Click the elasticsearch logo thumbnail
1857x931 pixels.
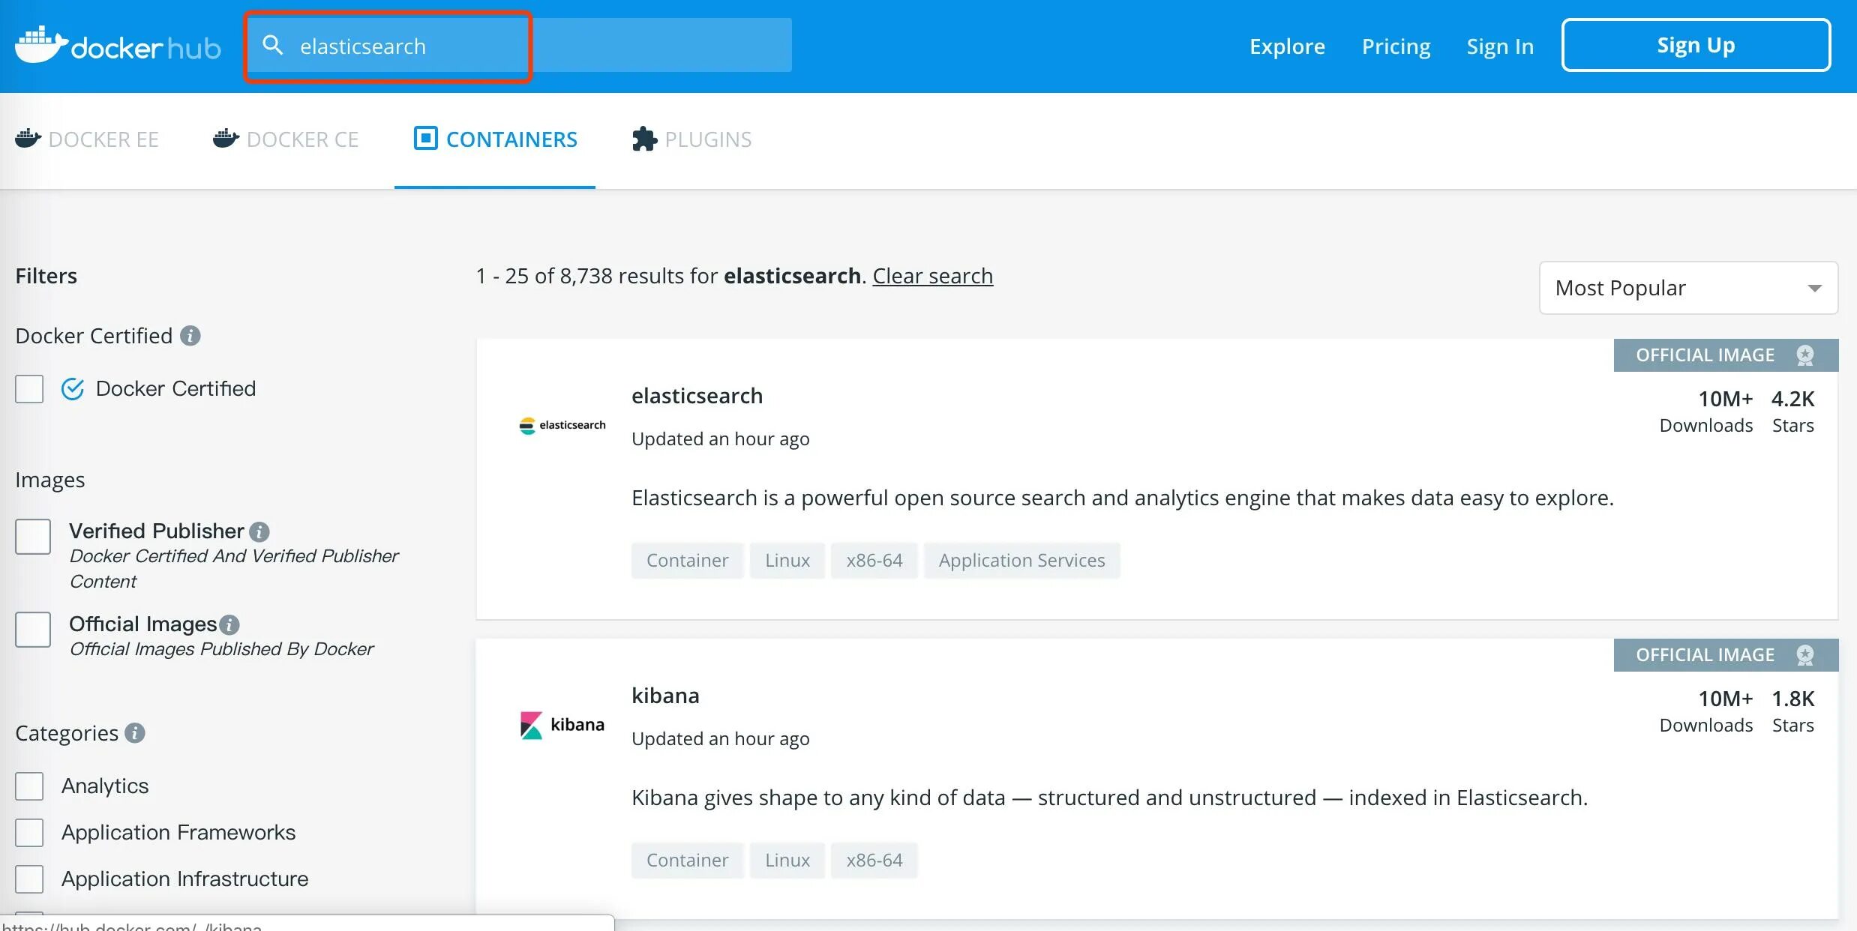(x=562, y=425)
